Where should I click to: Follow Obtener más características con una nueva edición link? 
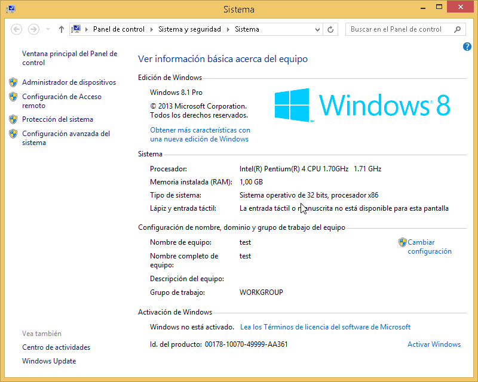[x=200, y=134]
